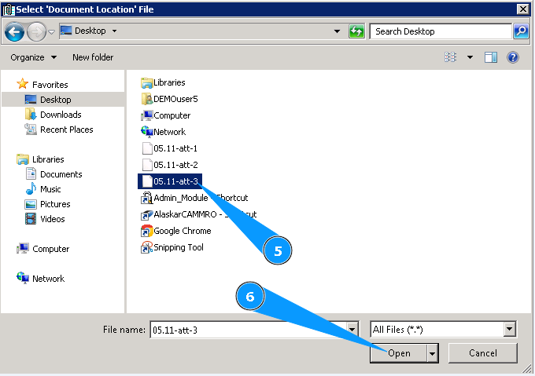Select Libraries in navigation pane
This screenshot has height=376, width=535.
tap(48, 159)
